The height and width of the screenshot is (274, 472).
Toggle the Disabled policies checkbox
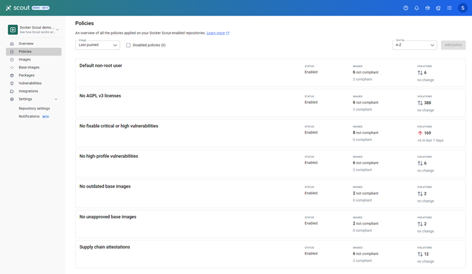(128, 45)
